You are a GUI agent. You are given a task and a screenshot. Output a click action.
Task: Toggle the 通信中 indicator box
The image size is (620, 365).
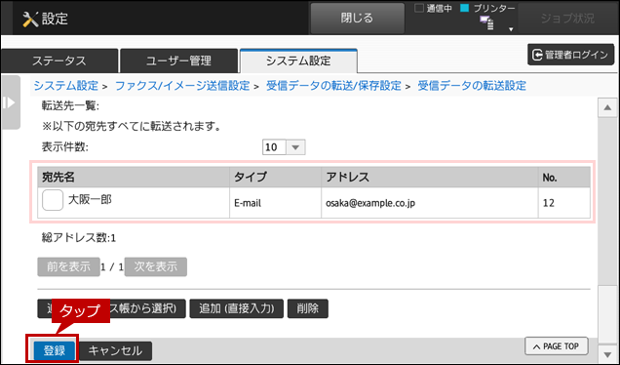pos(419,8)
